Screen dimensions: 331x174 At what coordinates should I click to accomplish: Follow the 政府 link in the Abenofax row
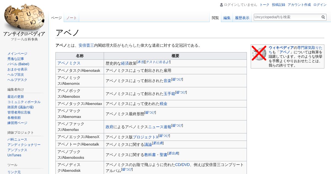point(110,127)
